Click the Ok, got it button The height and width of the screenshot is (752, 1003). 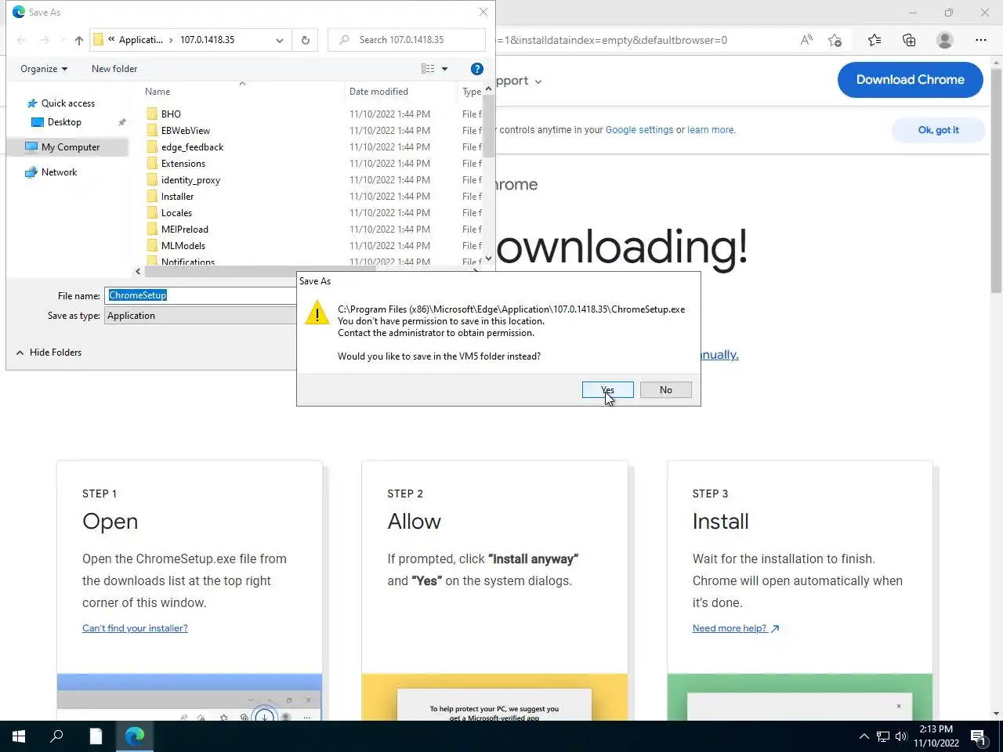coord(938,130)
